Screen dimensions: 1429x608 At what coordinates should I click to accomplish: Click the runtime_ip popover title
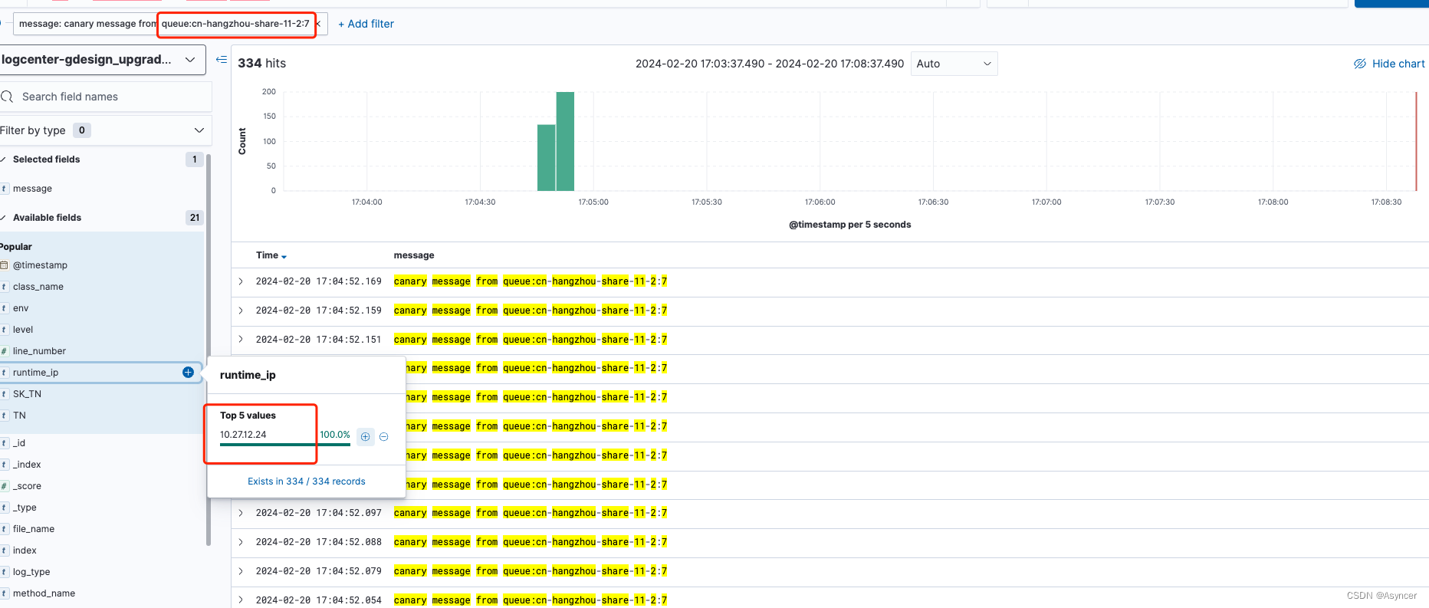[x=248, y=375]
